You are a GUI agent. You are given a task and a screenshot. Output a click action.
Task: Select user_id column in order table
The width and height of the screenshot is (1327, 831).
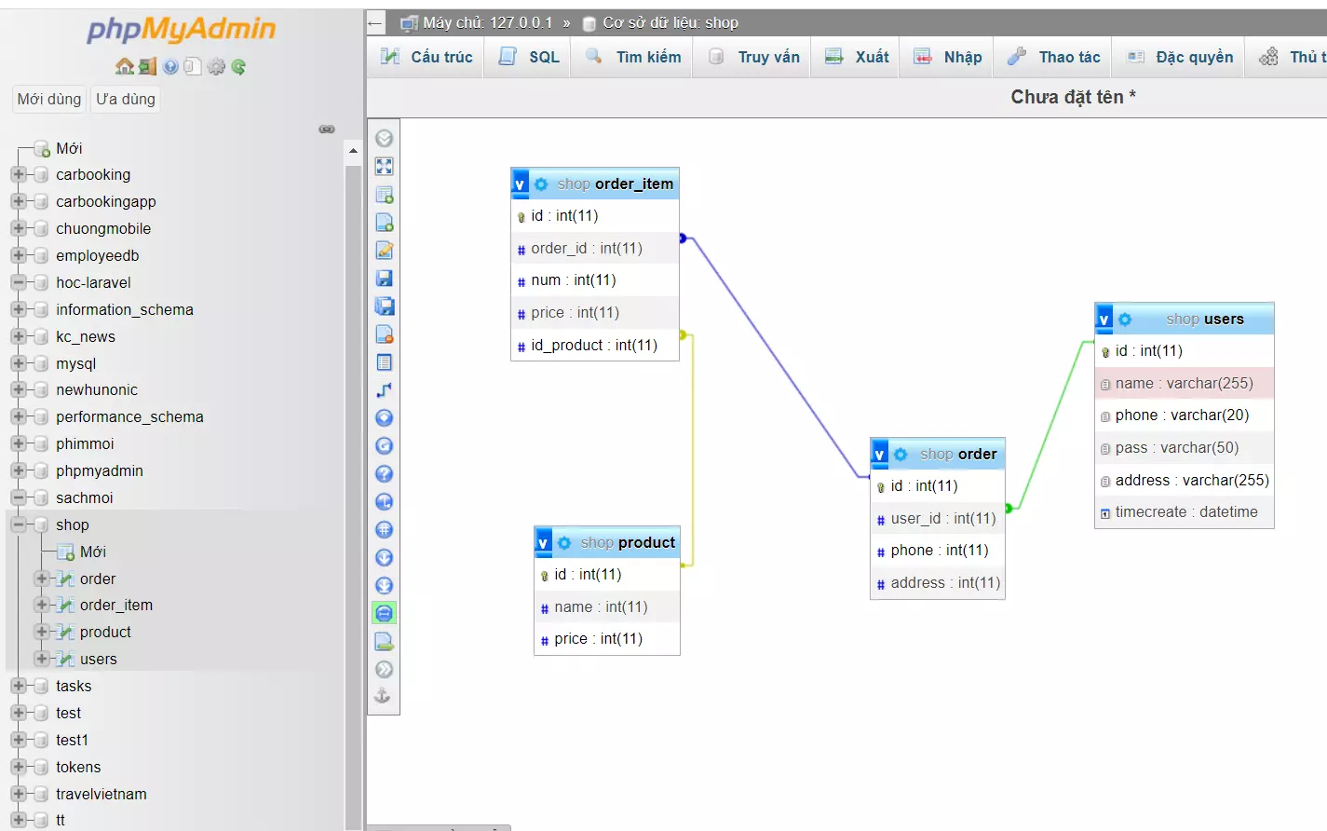[x=938, y=518]
